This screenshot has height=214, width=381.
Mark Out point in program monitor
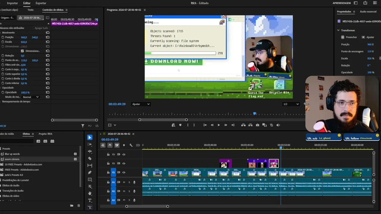click(194, 125)
